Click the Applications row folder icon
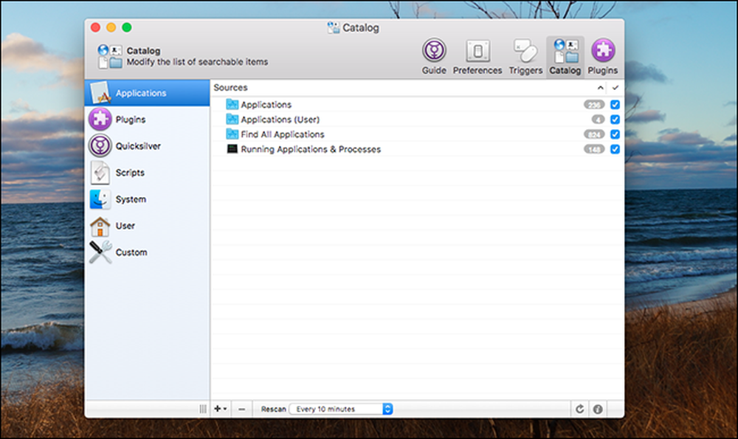Viewport: 738px width, 439px height. coord(232,104)
